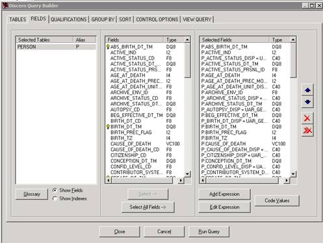Click the Run Query button
This screenshot has height=243, width=323.
(209, 231)
